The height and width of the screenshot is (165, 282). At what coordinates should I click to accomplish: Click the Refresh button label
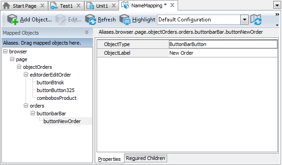[x=107, y=20]
